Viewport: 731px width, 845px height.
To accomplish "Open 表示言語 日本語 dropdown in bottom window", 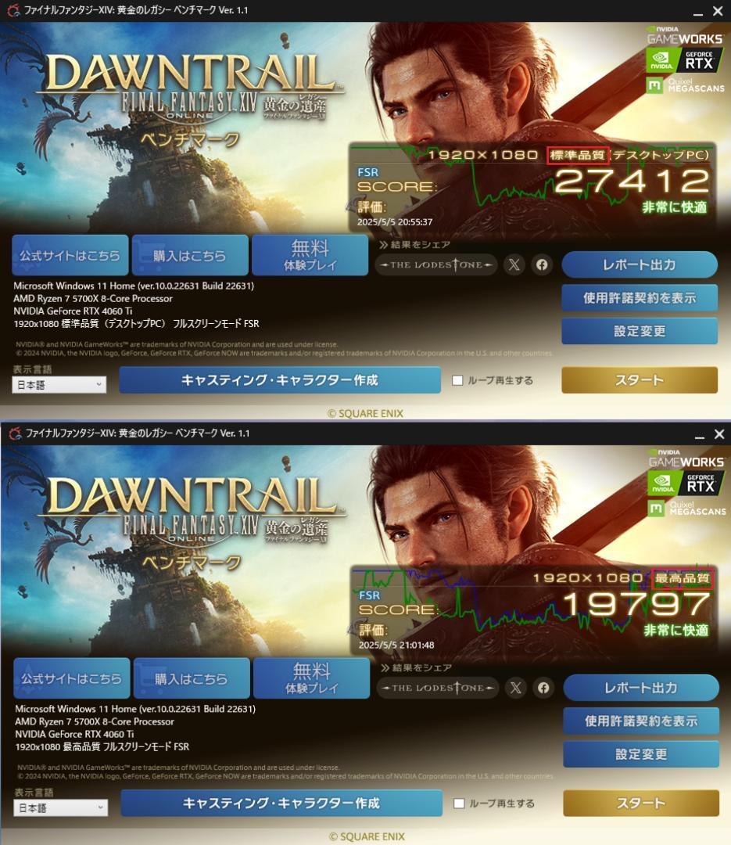I will click(x=61, y=807).
